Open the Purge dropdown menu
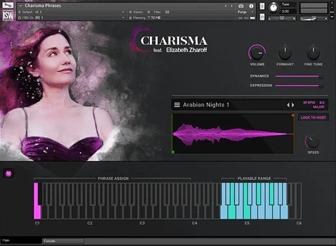The image size is (336, 246). point(246,12)
